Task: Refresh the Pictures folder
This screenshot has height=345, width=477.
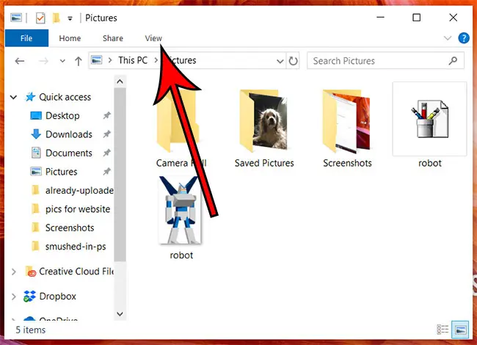Action: (293, 61)
